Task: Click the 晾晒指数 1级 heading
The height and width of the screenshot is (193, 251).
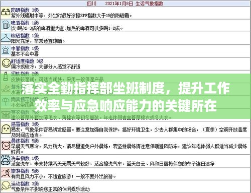Action: (25, 36)
